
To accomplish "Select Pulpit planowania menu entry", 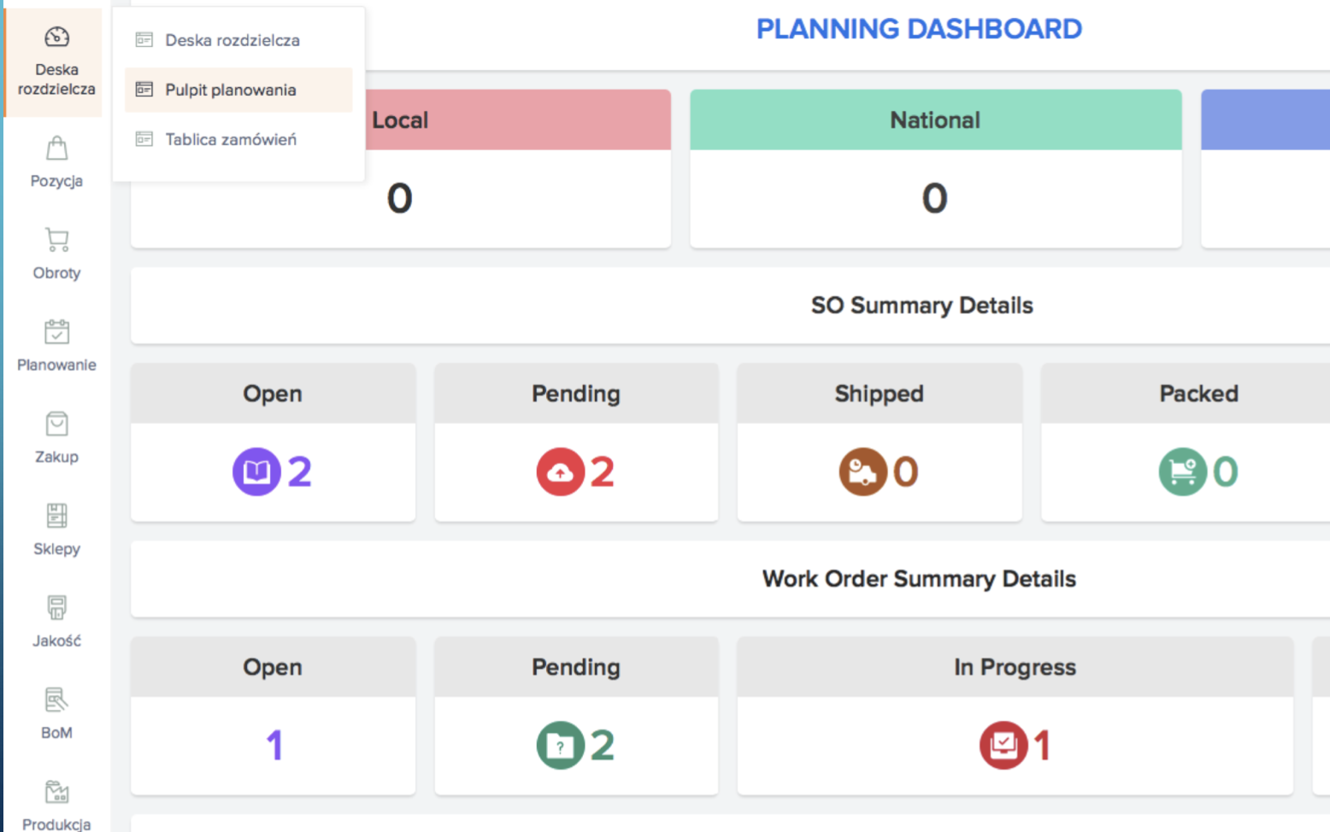I will (x=230, y=90).
